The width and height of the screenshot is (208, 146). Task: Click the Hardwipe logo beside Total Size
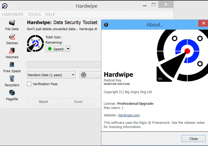(x=35, y=43)
